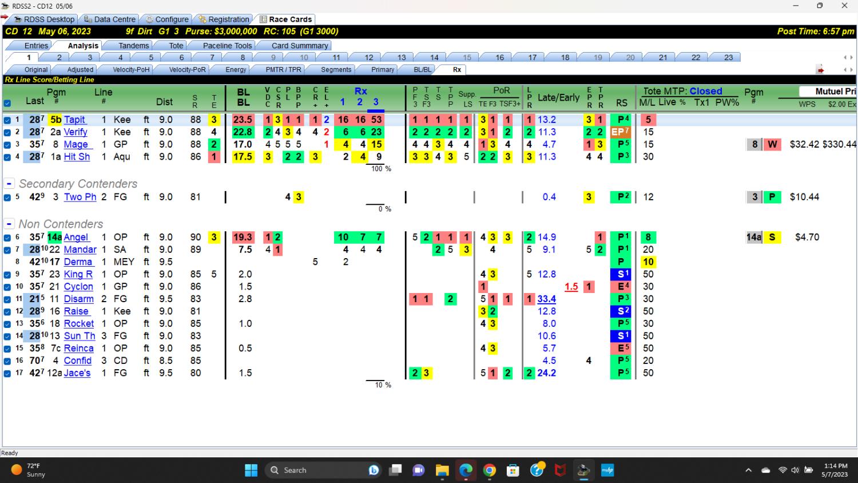
Task: Collapse the Non Contenders group
Action: pos(9,224)
